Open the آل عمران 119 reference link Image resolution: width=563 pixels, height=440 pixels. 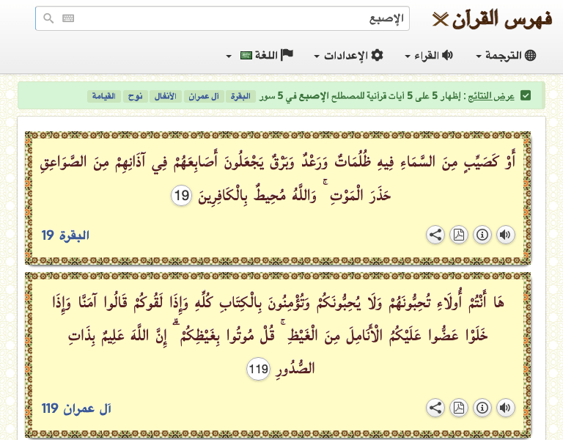point(76,408)
